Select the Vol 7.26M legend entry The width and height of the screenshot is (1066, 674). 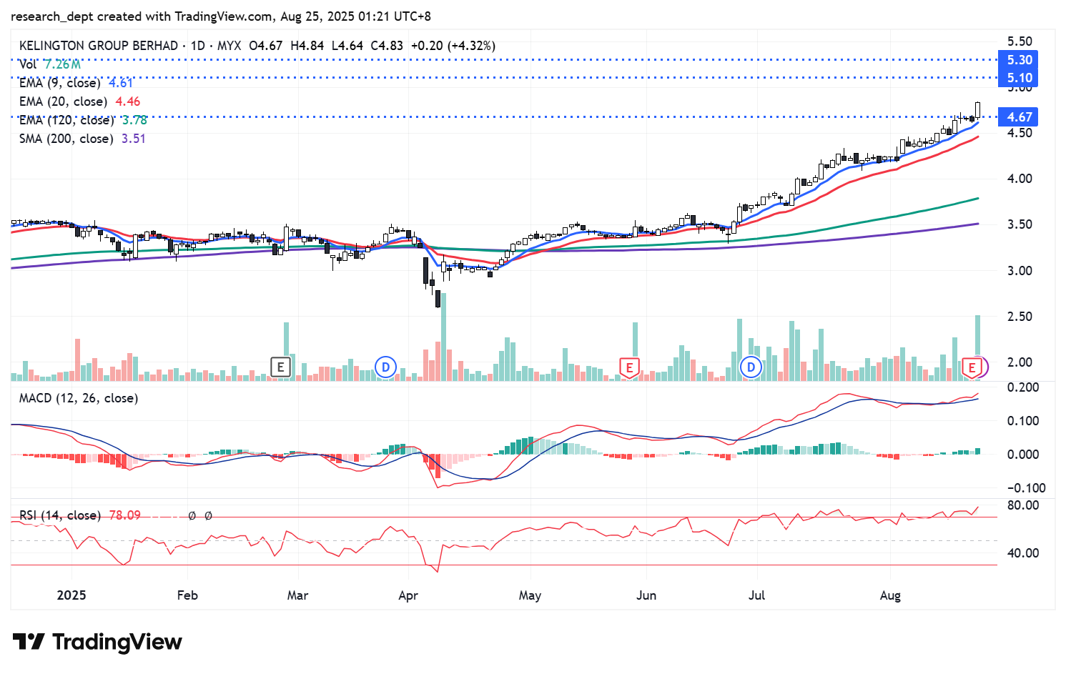click(x=50, y=64)
